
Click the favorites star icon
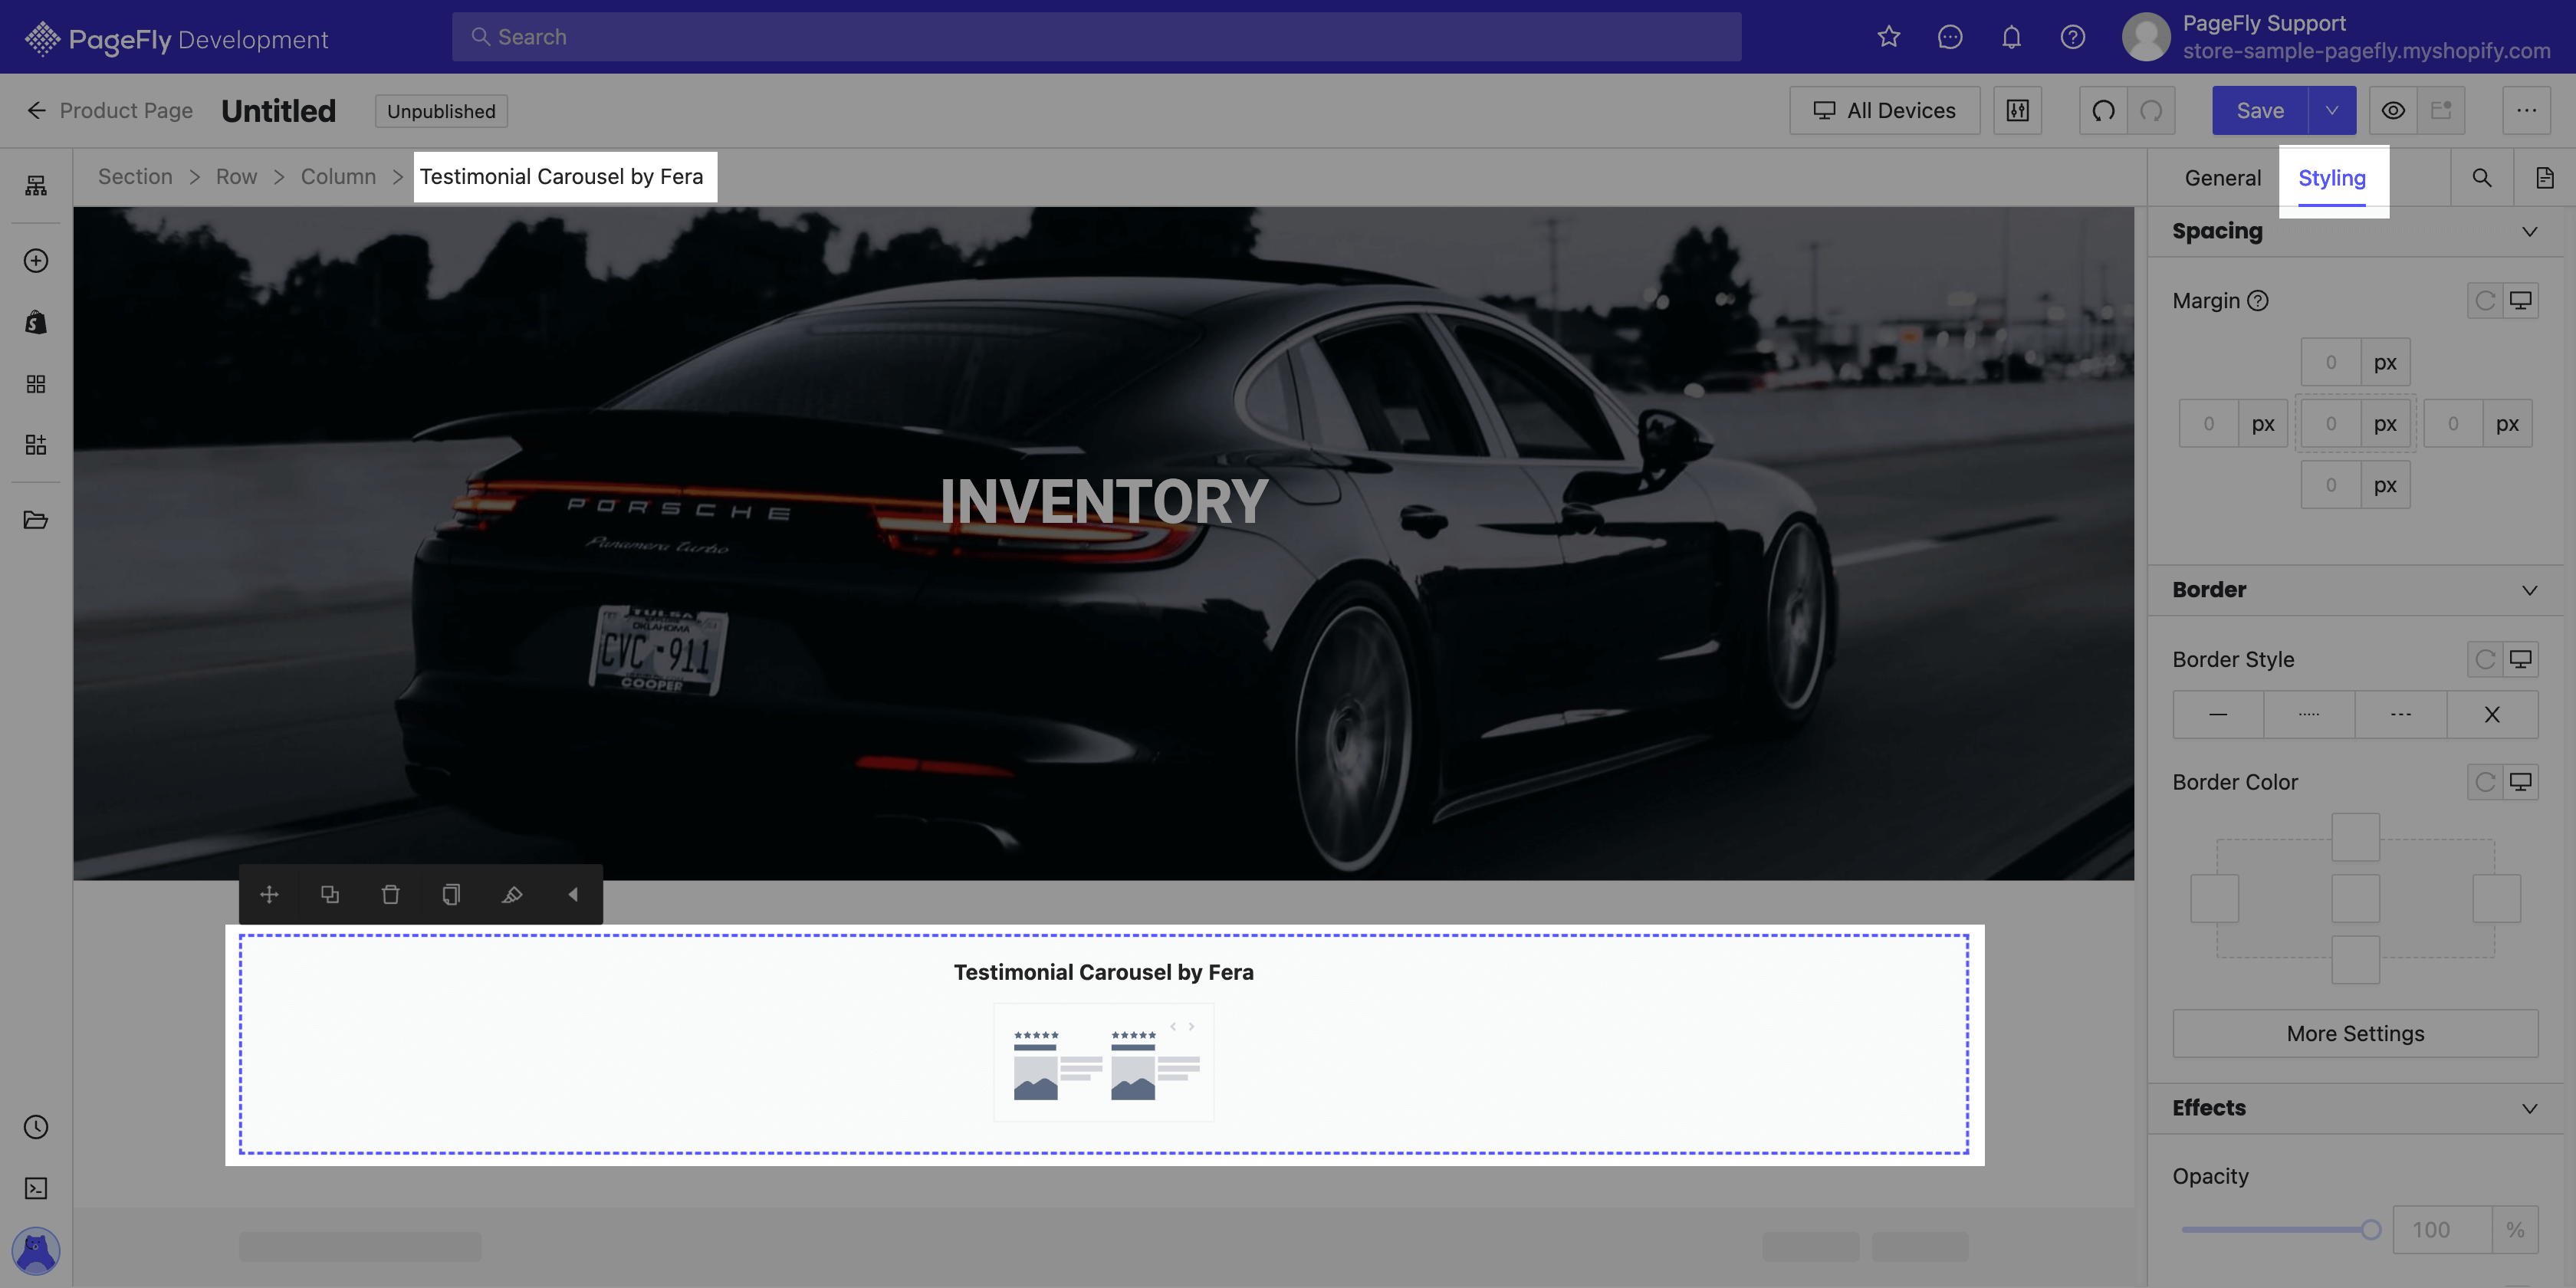point(1888,37)
